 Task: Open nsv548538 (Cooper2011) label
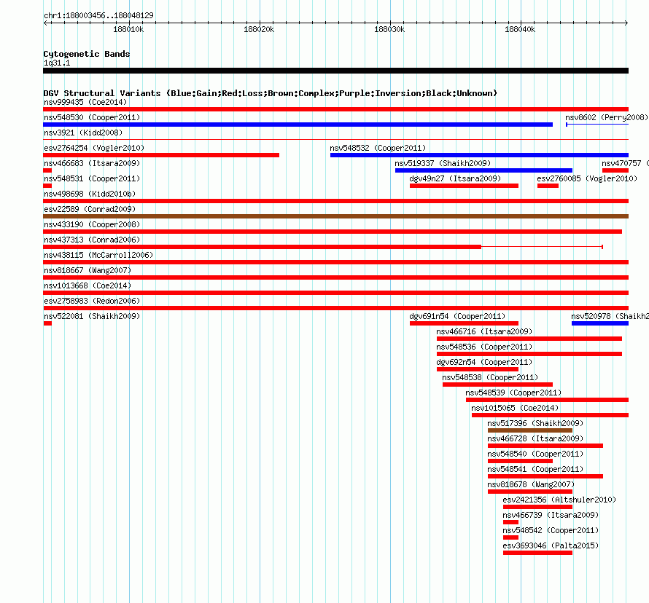[490, 377]
